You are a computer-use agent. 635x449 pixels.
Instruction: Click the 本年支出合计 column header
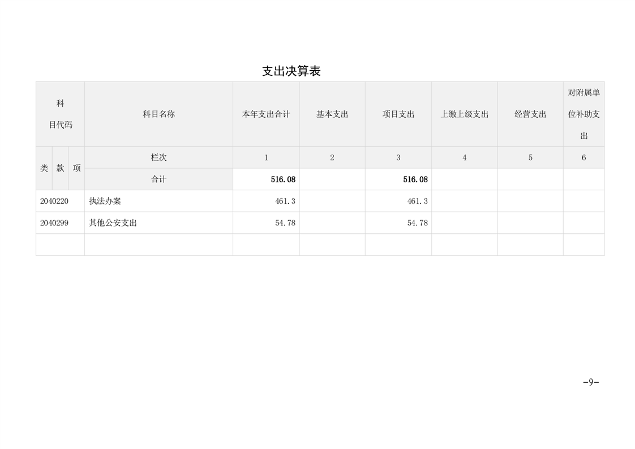pos(266,114)
